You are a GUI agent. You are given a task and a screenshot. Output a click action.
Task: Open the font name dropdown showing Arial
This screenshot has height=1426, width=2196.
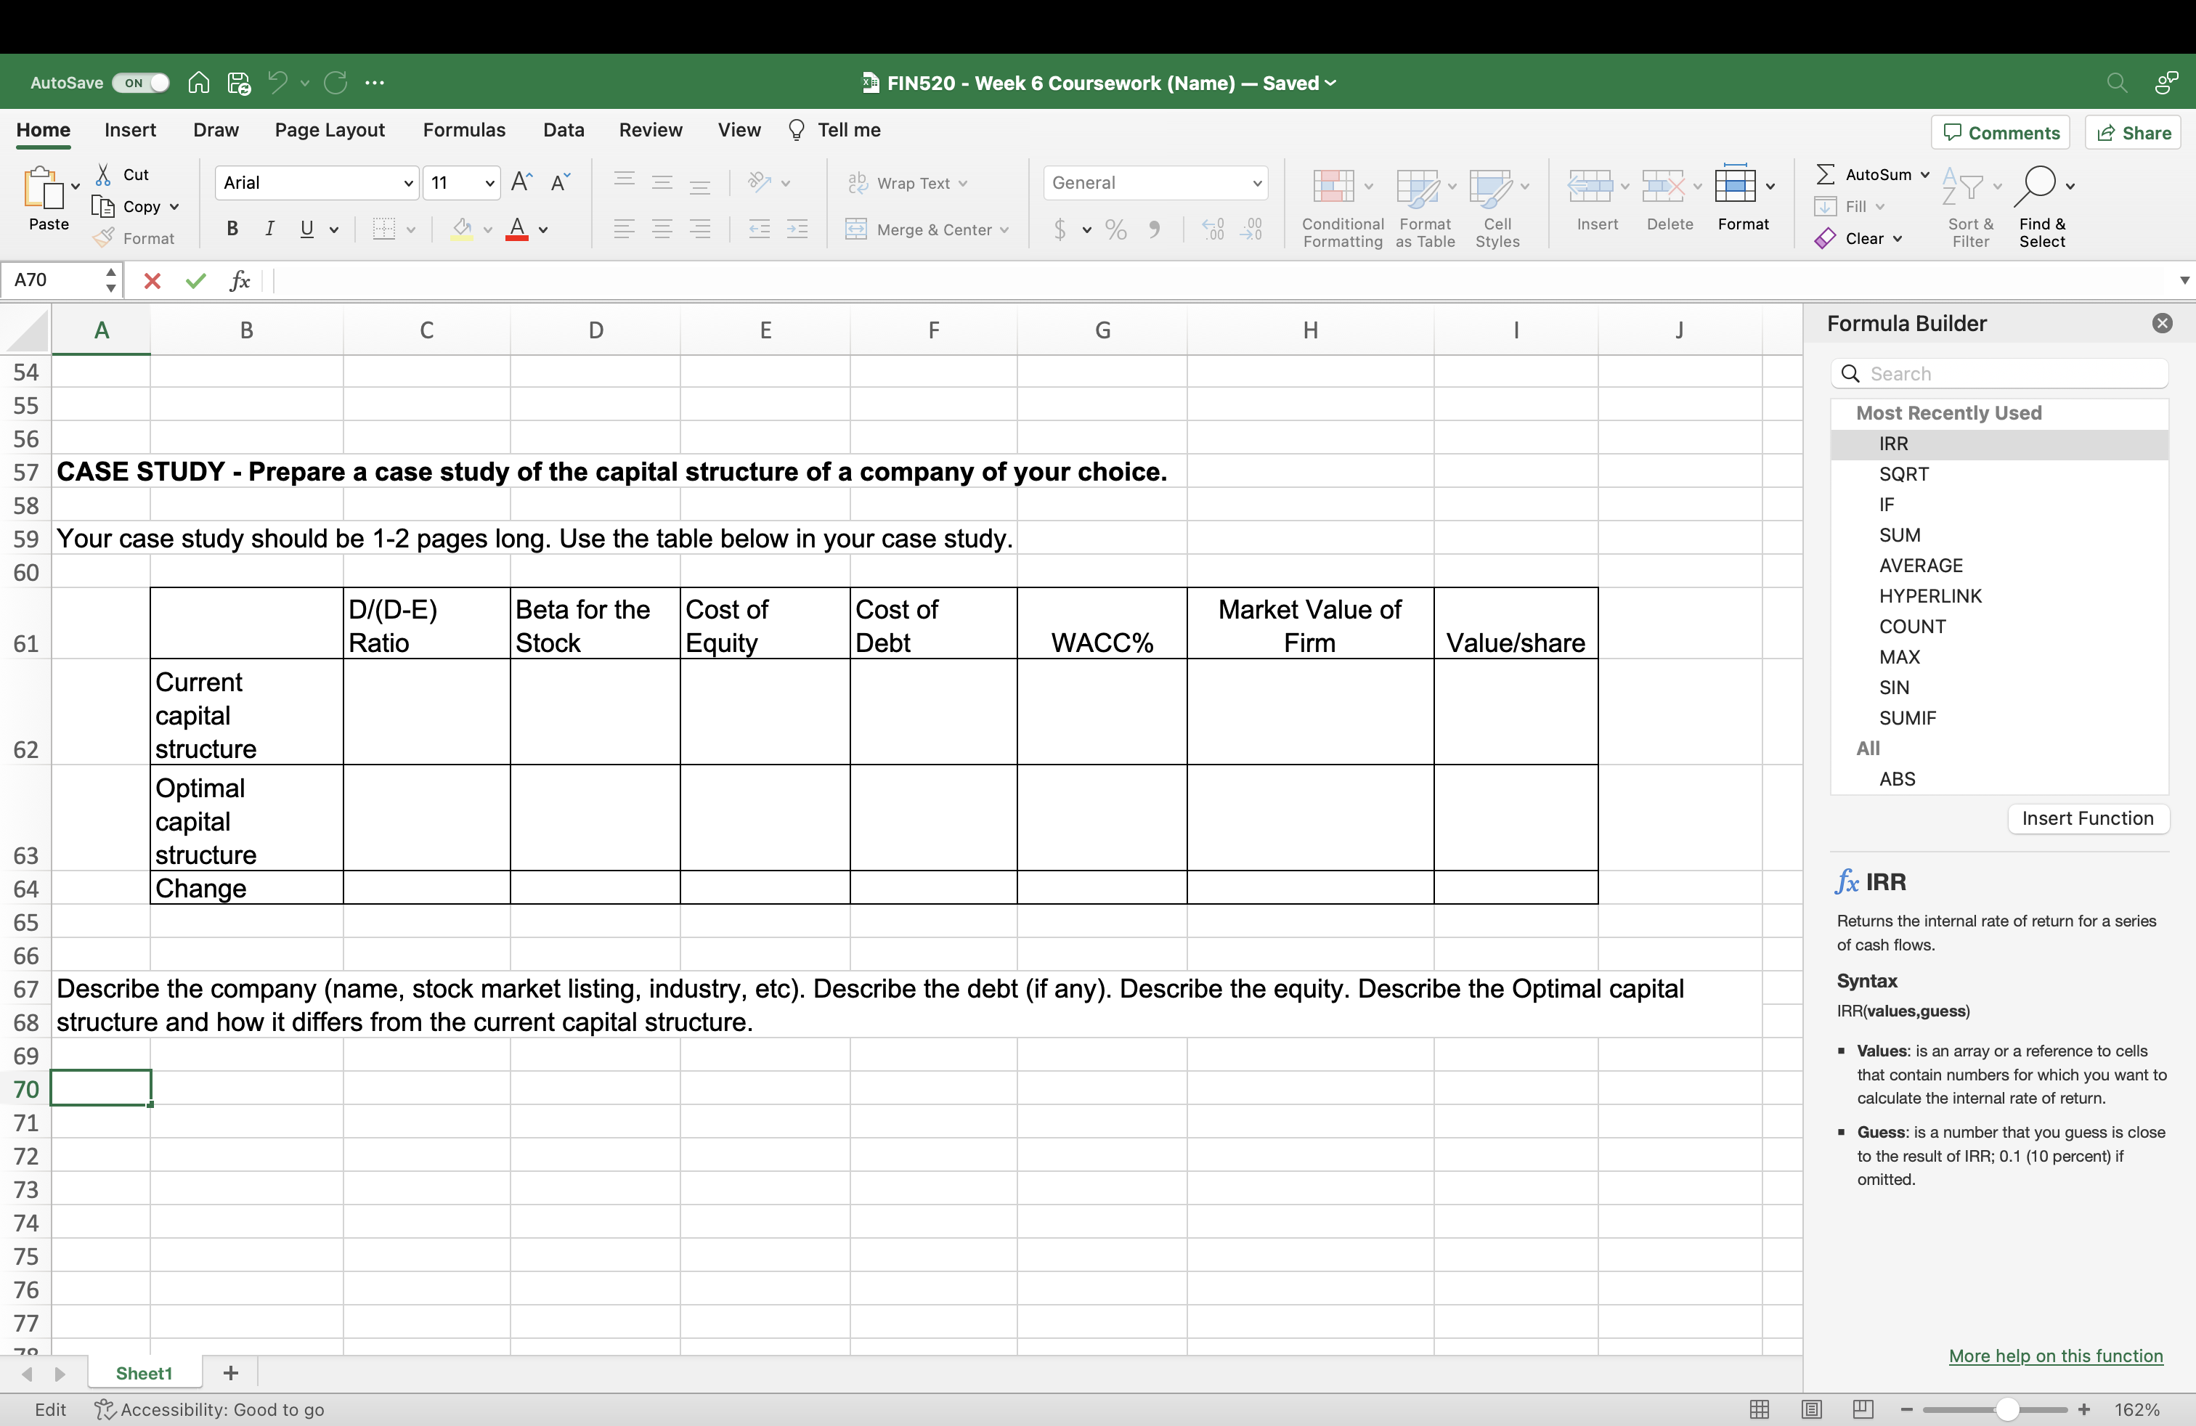(317, 183)
